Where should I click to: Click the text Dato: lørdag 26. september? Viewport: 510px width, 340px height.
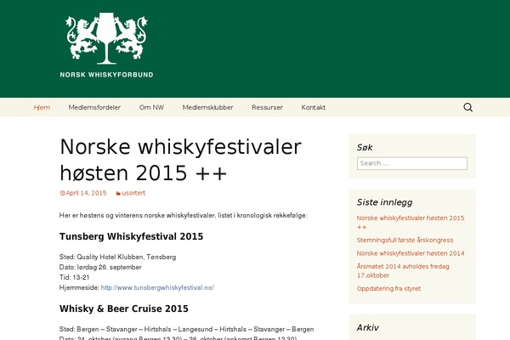coord(100,267)
